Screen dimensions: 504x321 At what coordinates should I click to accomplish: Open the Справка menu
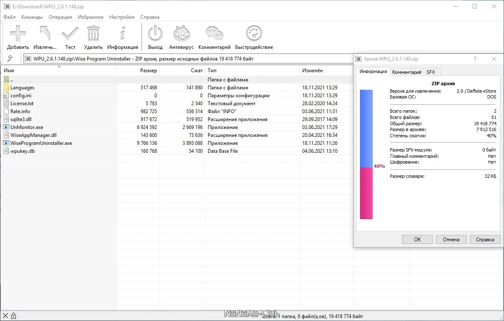point(150,17)
